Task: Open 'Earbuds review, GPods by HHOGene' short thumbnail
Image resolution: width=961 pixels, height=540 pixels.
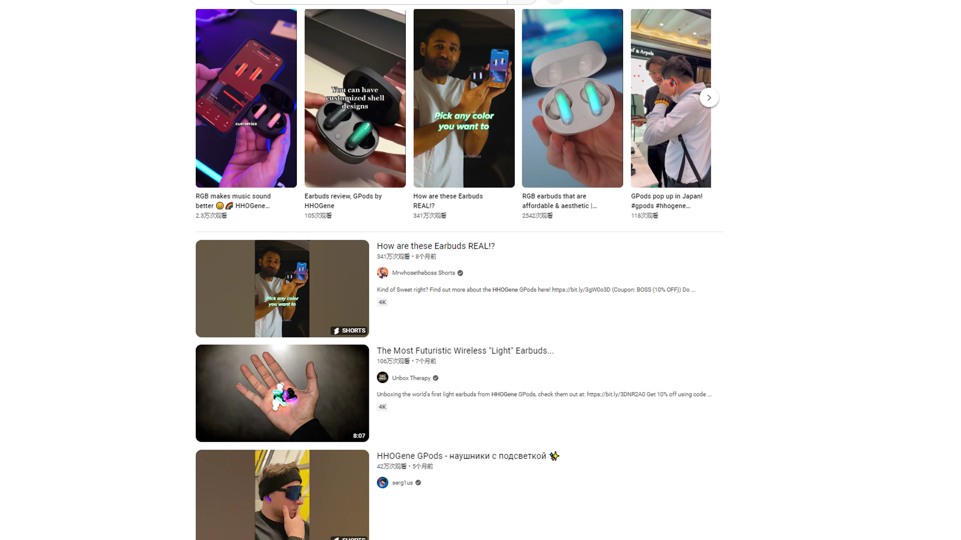Action: (x=355, y=98)
